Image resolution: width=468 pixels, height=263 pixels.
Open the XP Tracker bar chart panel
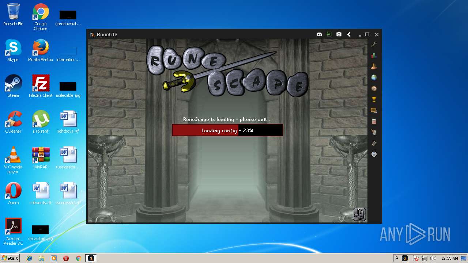click(x=374, y=56)
